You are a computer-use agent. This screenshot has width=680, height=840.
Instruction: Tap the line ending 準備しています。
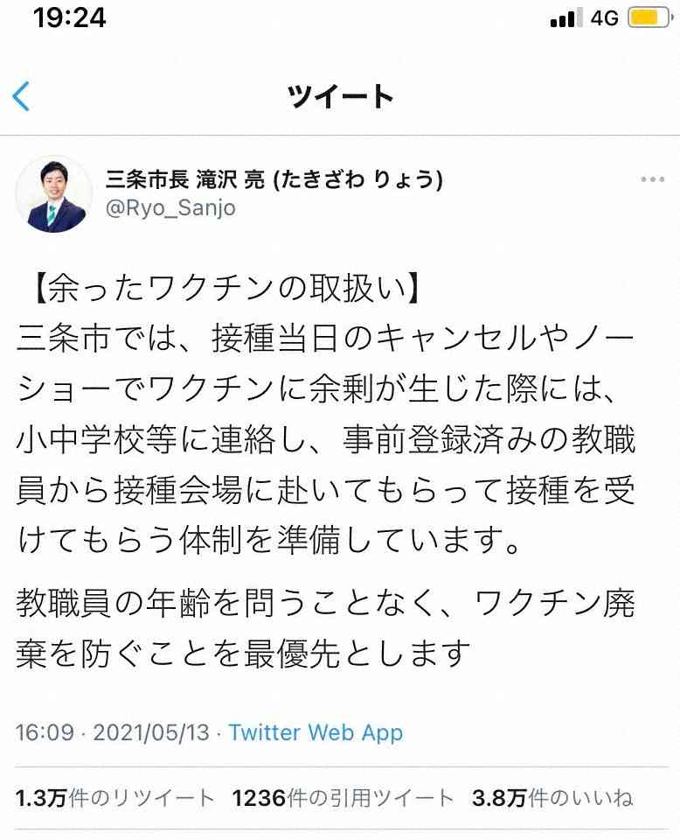tap(268, 540)
